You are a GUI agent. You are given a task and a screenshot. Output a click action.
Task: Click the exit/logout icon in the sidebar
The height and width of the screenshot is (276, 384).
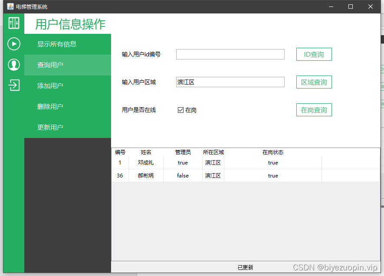pyautogui.click(x=13, y=85)
